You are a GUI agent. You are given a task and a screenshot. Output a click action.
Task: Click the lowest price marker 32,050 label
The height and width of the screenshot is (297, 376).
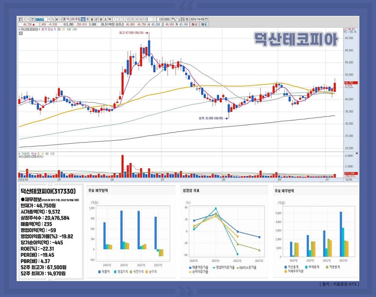coord(211,118)
